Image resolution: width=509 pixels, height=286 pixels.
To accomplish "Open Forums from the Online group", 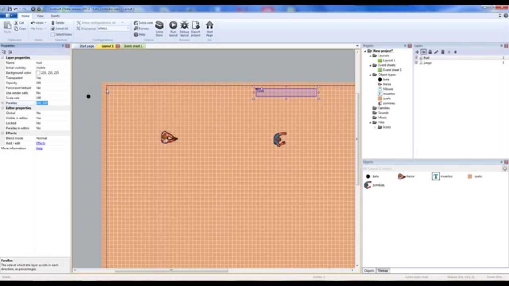I will [x=142, y=29].
